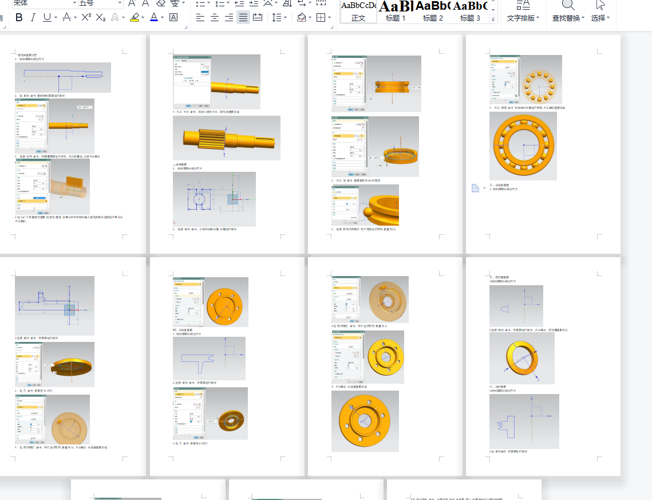The height and width of the screenshot is (500, 652).
Task: Click the yellow ring sleeve image
Action: click(522, 358)
